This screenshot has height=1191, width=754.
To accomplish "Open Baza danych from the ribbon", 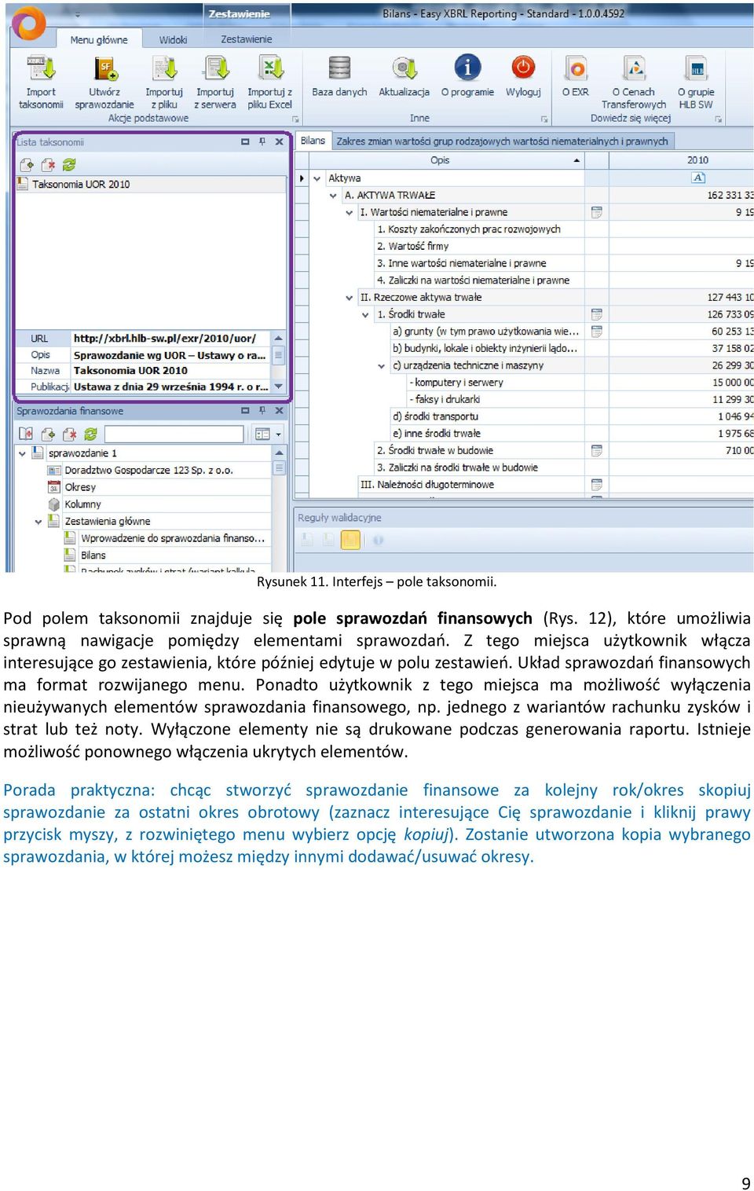I will pyautogui.click(x=339, y=76).
